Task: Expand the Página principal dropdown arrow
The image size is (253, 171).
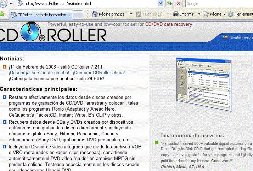Action: 131,14
